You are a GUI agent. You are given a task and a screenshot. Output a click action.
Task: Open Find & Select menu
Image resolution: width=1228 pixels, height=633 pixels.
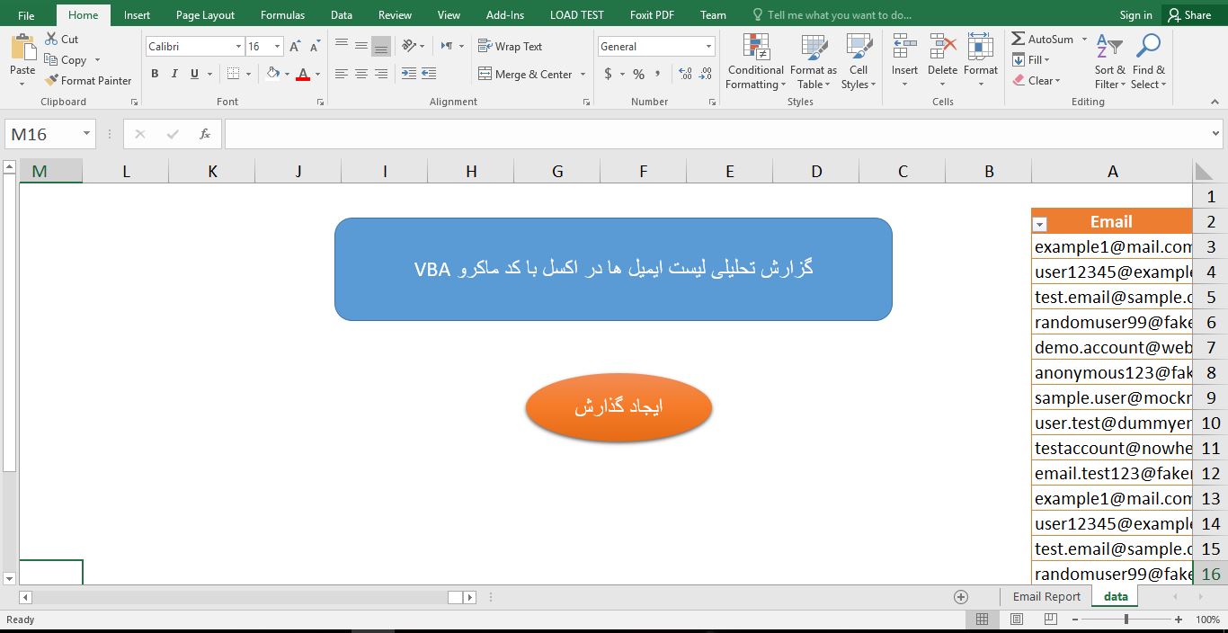[x=1149, y=61]
